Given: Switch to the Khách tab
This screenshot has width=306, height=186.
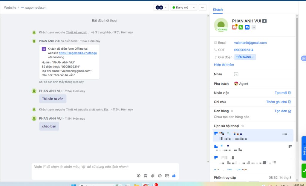Looking at the screenshot, I should [x=218, y=10].
